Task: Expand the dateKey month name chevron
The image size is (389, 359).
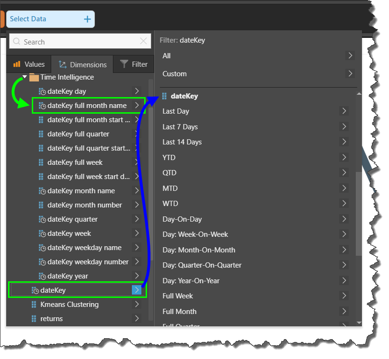Action: click(x=137, y=190)
